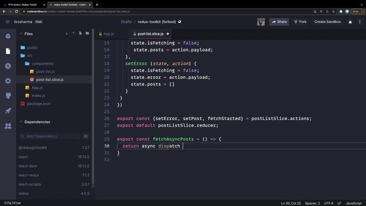Change encoding via UTF-8 status item
The image size is (366, 206).
[329, 204]
